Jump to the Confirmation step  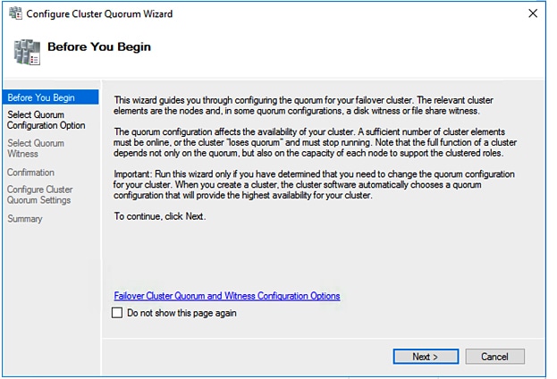(30, 173)
